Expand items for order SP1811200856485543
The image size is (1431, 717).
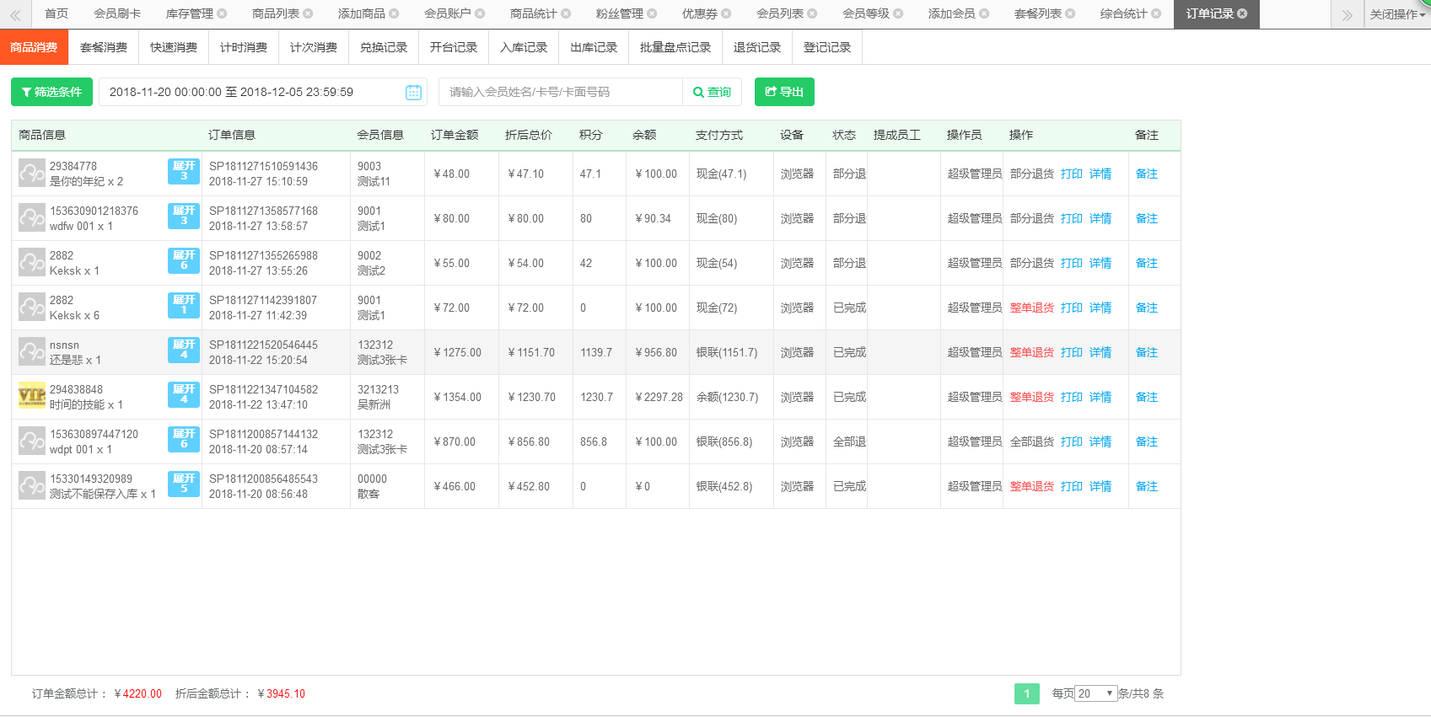(x=184, y=484)
